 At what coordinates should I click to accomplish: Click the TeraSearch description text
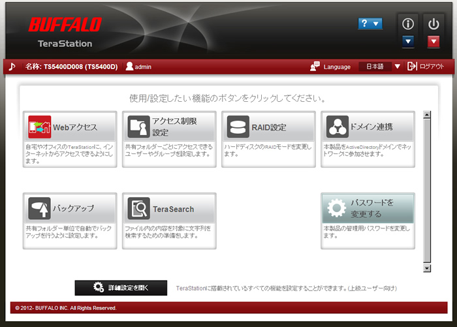tap(168, 232)
